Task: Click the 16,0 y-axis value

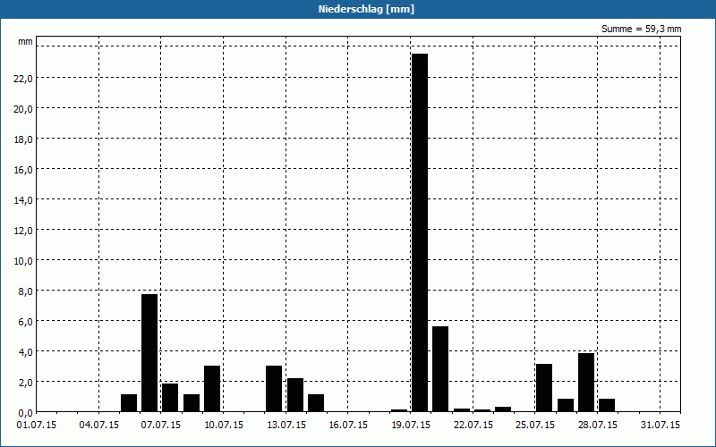Action: tap(23, 170)
